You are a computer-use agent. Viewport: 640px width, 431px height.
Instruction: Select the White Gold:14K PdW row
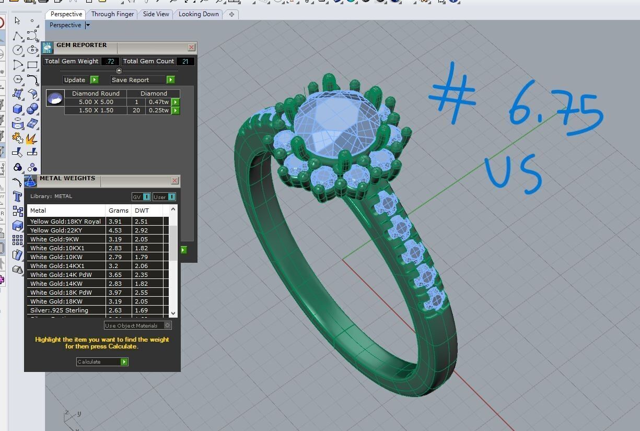point(98,275)
